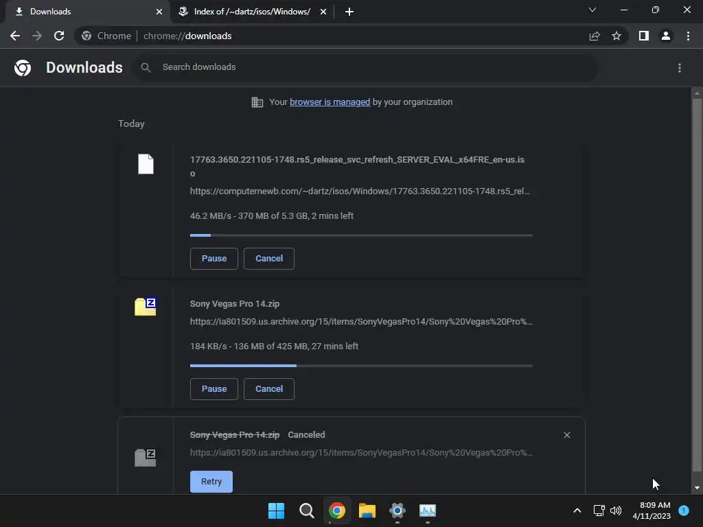Expand the tab search chevron
The image size is (703, 527).
592,10
